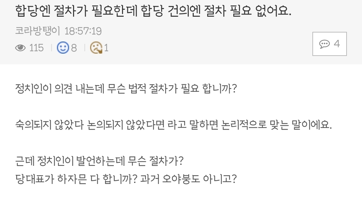This screenshot has height=198, width=362.
Task: Click the blue smiley like icon
Action: pyautogui.click(x=63, y=48)
